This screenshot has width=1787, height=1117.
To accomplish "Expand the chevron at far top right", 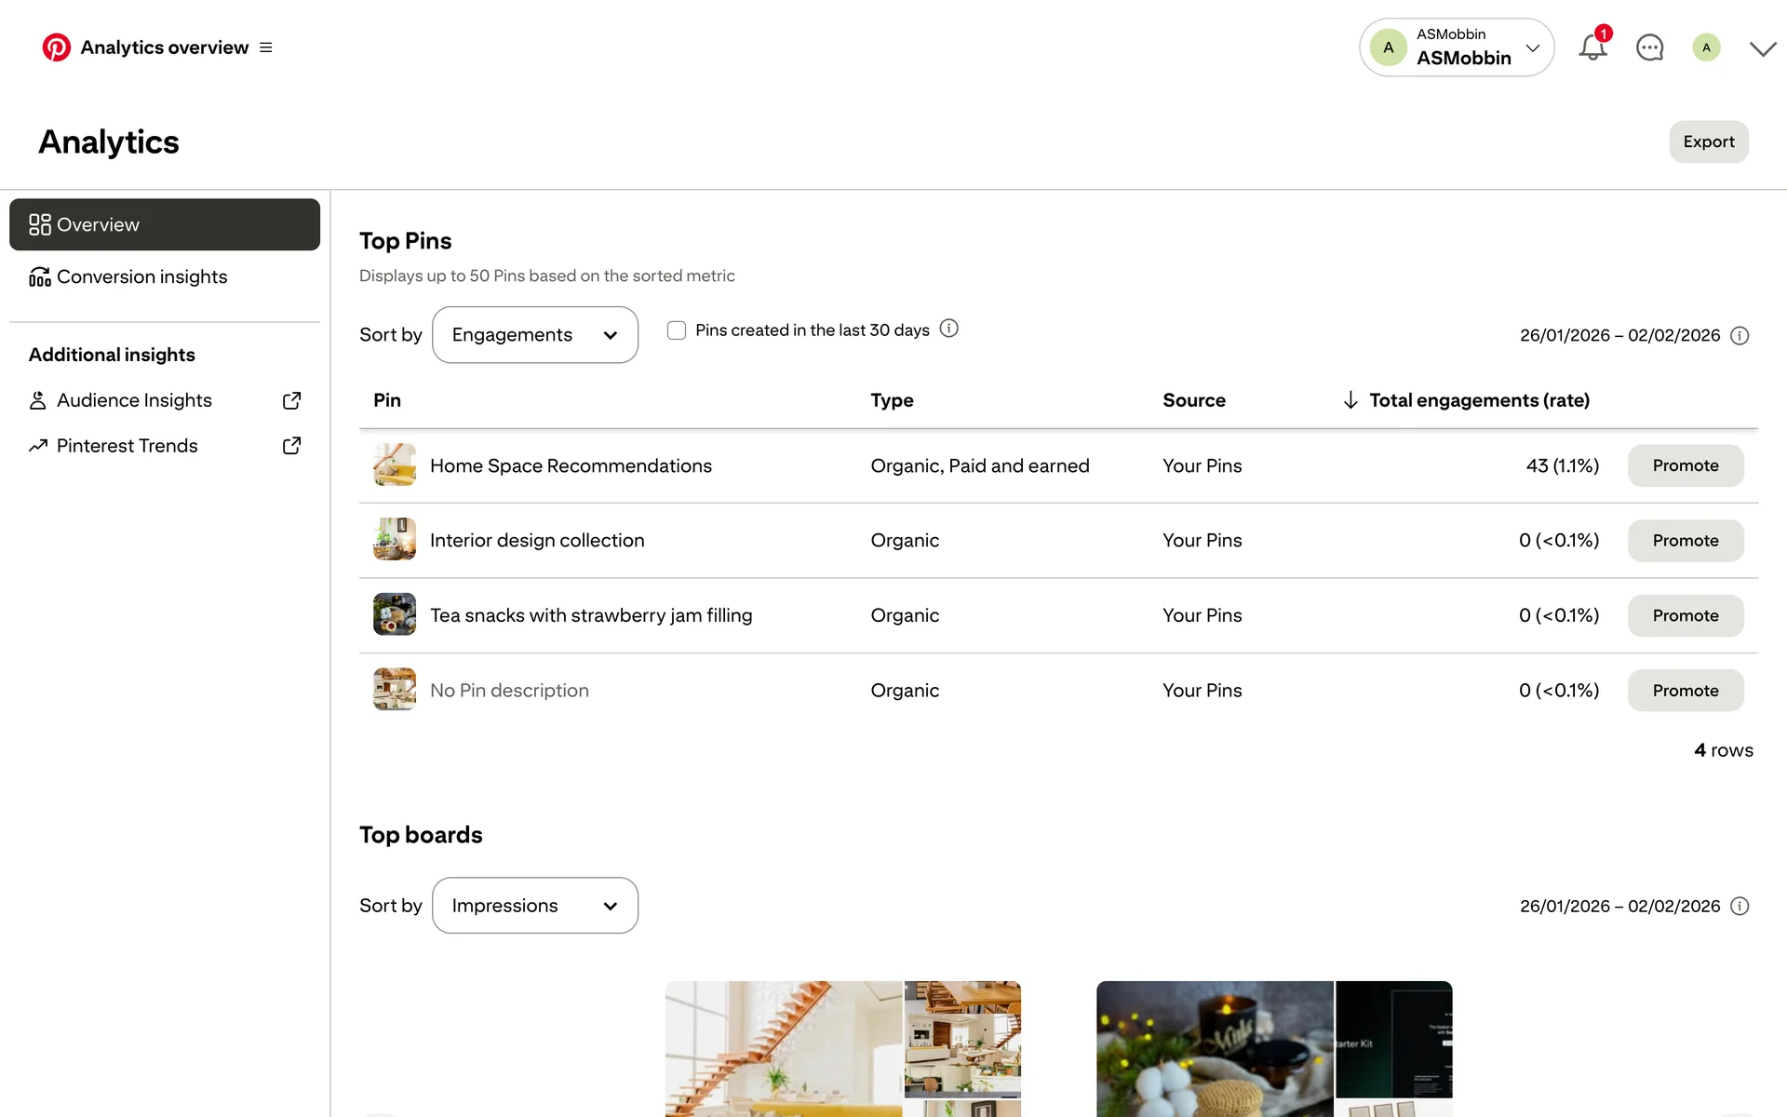I will [1763, 48].
